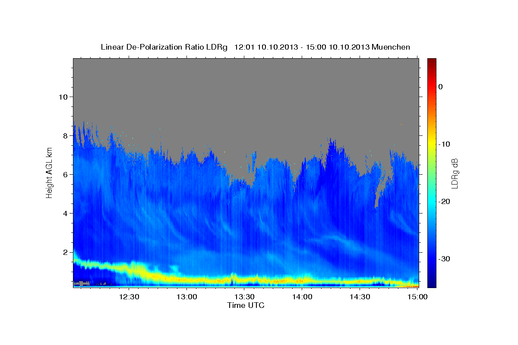Select the 12:30 time tick label
Screen dimensions: 518x345
tap(129, 297)
